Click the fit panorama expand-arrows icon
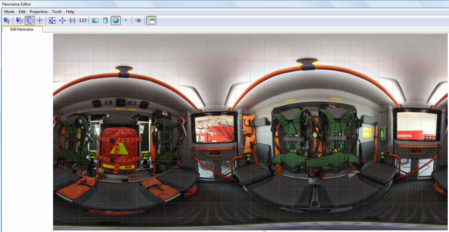 pyautogui.click(x=52, y=20)
